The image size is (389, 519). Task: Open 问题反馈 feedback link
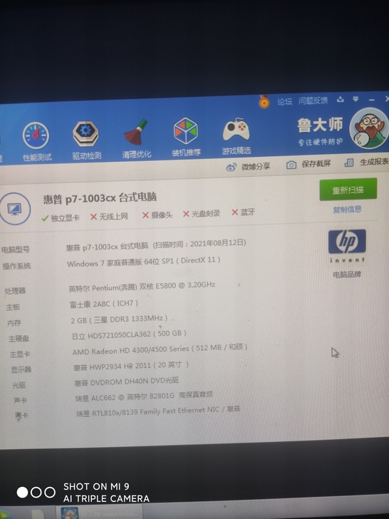tap(313, 101)
